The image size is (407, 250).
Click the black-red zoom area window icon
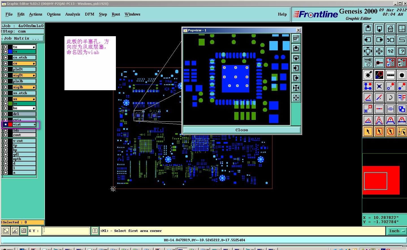tap(379, 75)
